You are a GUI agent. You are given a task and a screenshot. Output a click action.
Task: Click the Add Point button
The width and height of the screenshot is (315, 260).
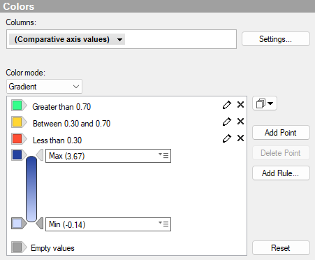281,133
